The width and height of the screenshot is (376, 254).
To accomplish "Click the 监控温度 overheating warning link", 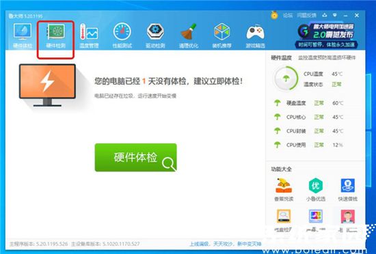I will tap(327, 57).
